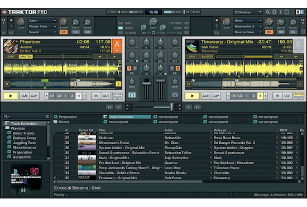The image size is (307, 207).
Task: Open the Delay effect dropdown
Action: click(x=248, y=21)
